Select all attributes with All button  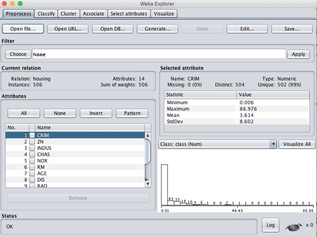pos(24,113)
